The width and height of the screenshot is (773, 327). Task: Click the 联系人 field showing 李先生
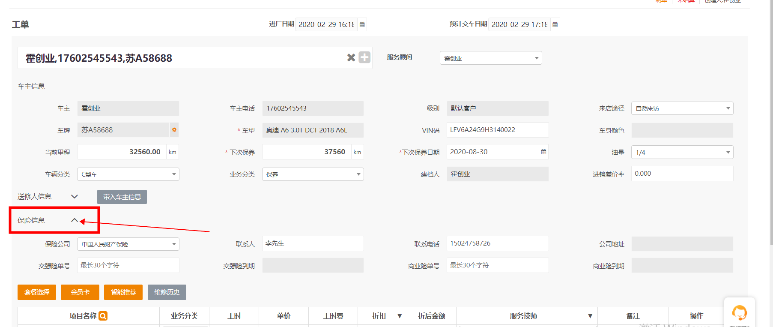[x=313, y=243]
